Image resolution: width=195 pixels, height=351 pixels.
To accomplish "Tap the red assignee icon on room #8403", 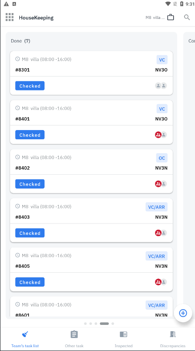I will click(158, 233).
